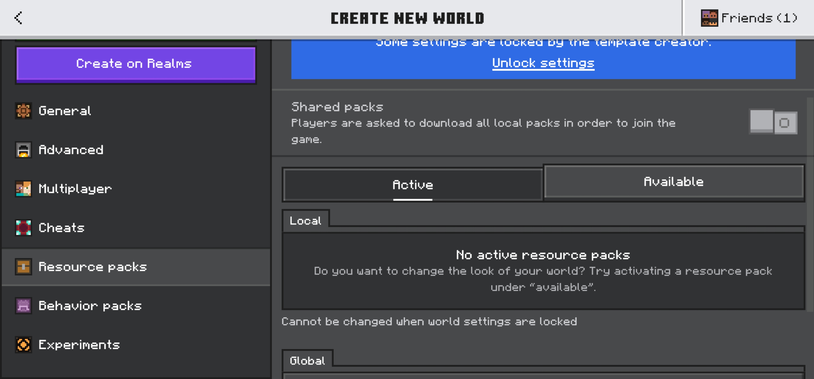Click the Resource packs chest icon
Viewport: 814px width, 379px height.
coord(23,267)
